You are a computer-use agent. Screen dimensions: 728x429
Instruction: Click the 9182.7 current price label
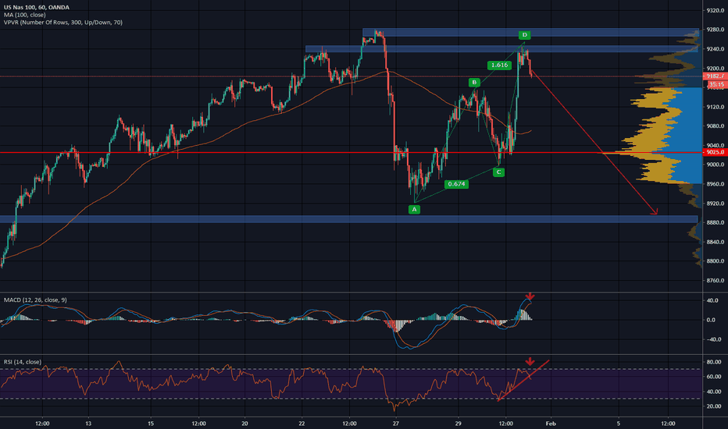tap(716, 76)
